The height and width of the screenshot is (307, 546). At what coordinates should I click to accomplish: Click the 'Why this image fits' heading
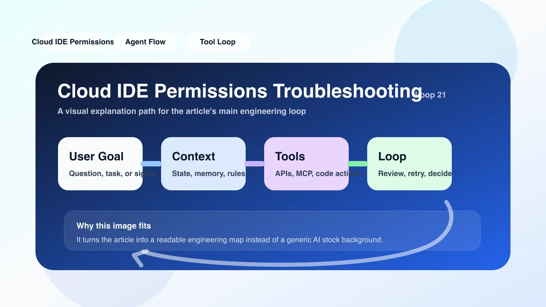[114, 226]
